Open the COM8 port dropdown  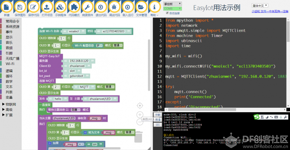[x=173, y=9]
